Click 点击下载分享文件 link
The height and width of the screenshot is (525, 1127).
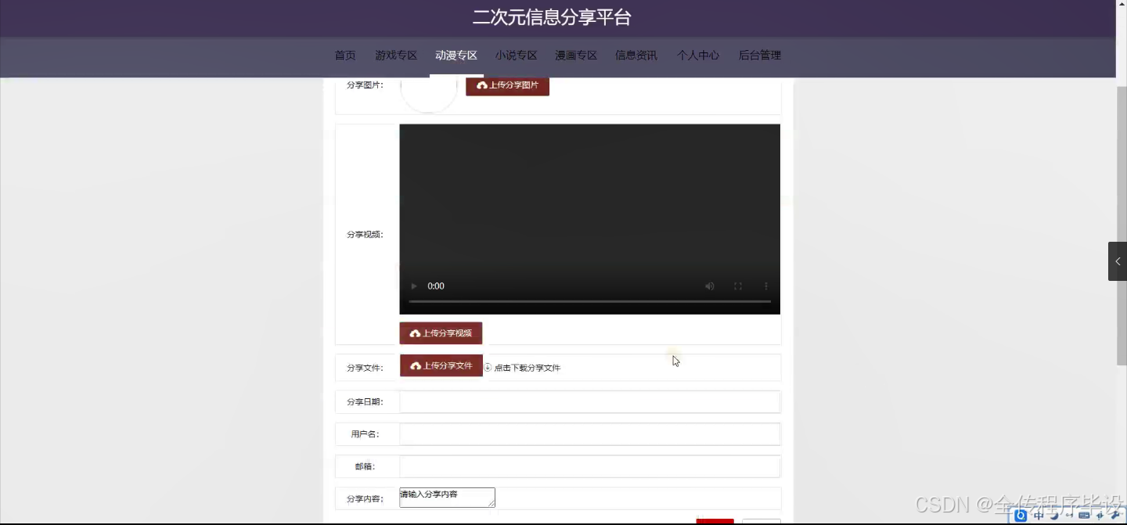click(527, 368)
